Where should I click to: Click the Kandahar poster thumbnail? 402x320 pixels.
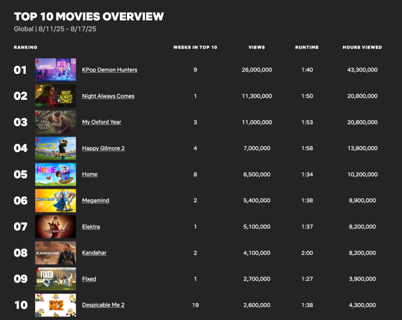[x=55, y=253]
